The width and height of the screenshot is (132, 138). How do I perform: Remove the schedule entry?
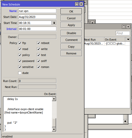coord(71,53)
